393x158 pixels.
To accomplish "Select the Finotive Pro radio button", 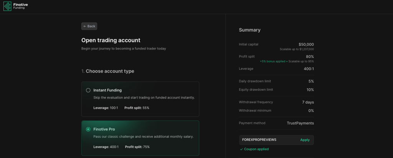I will coord(88,129).
